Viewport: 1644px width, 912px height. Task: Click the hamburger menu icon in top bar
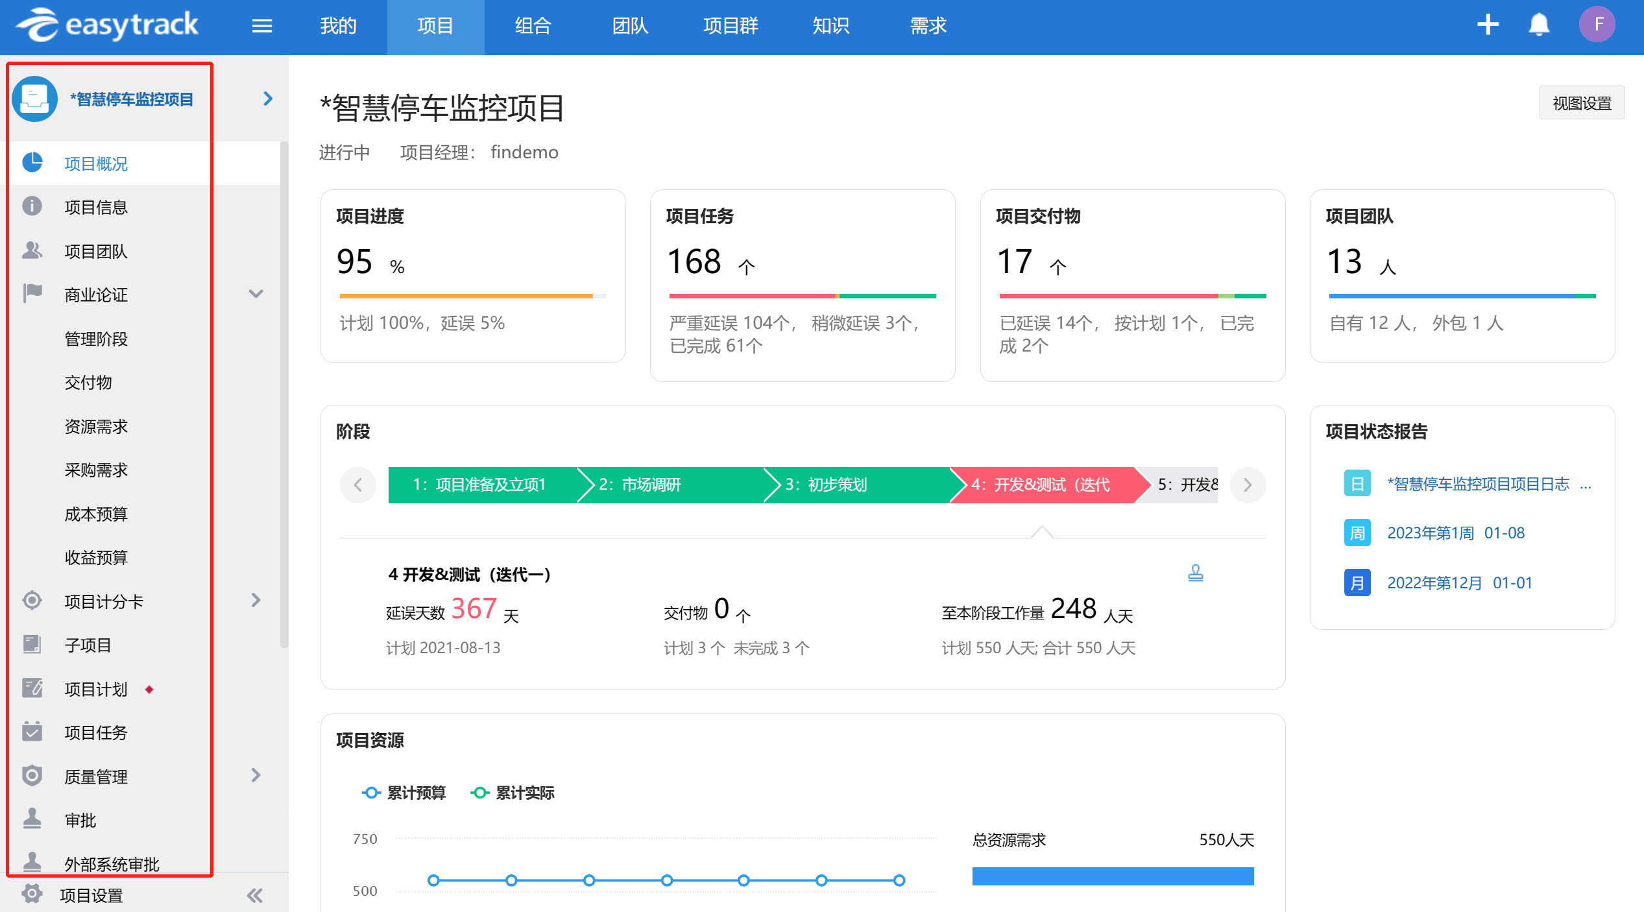[x=261, y=26]
